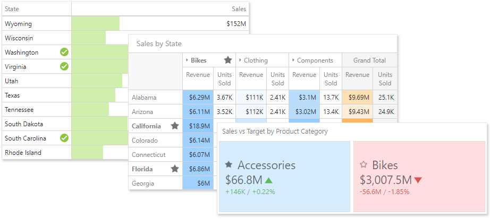Click the outline star on Bikes card
490x219 pixels.
[364, 165]
